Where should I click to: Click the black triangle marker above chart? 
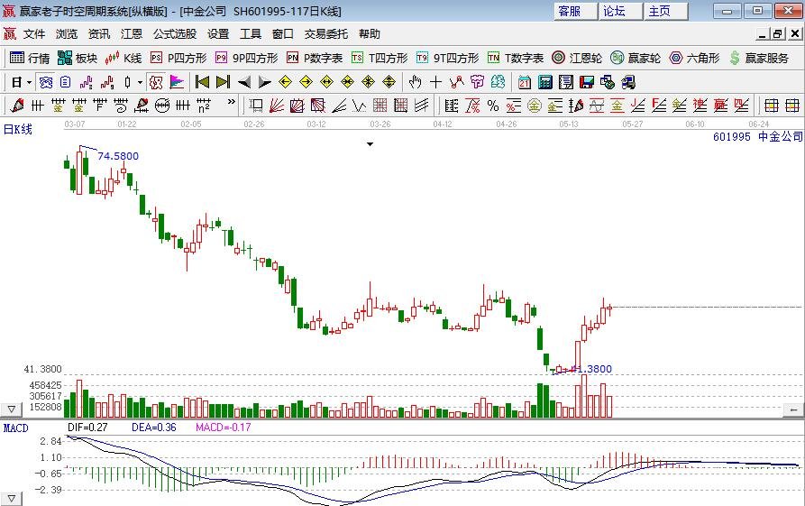[370, 144]
